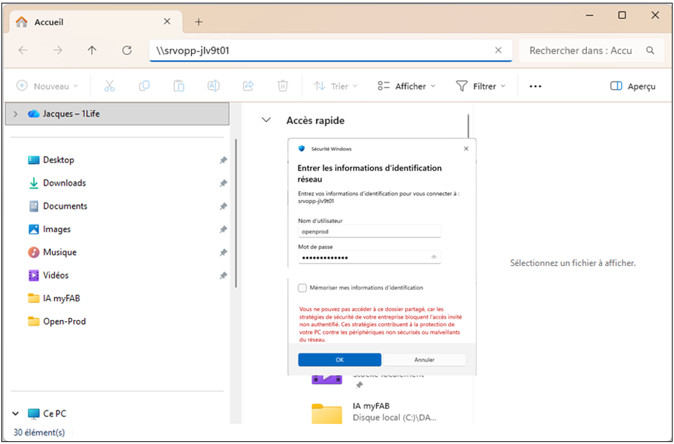
Task: Click the navigation pane scrollbar
Action: point(235,213)
